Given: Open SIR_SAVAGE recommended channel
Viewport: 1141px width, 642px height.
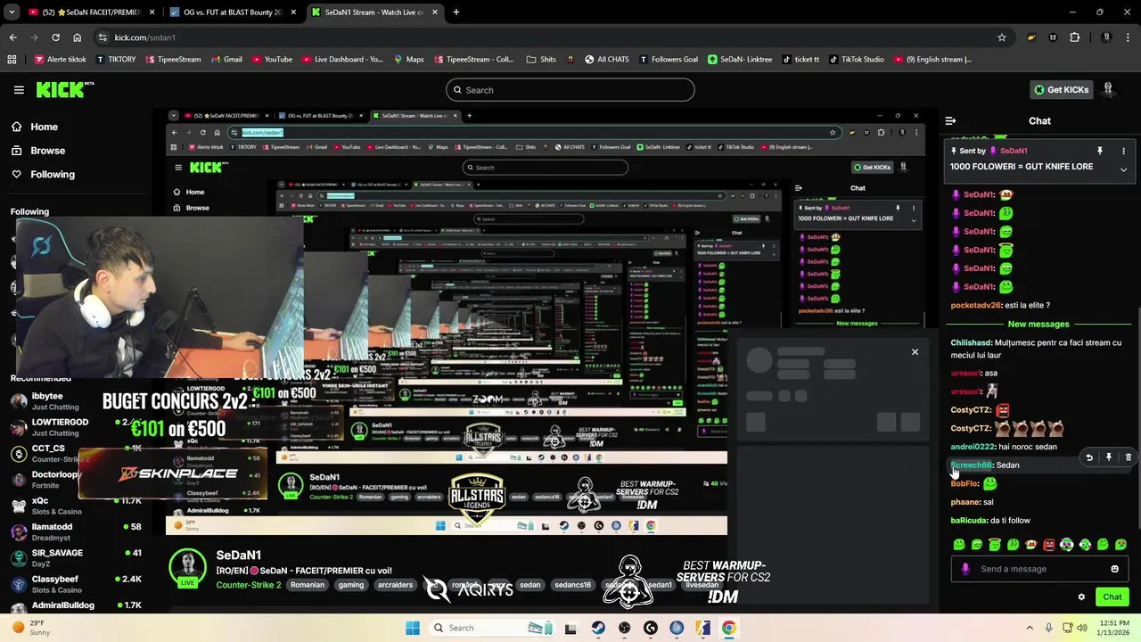Looking at the screenshot, I should tap(76, 557).
